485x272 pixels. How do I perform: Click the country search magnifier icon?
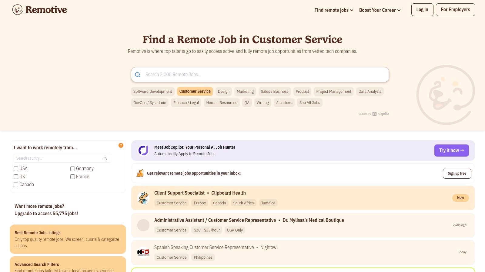105,158
